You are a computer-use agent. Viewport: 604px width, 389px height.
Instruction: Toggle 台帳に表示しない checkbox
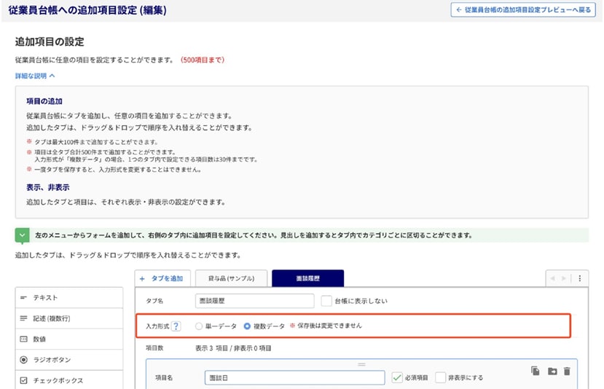point(326,301)
